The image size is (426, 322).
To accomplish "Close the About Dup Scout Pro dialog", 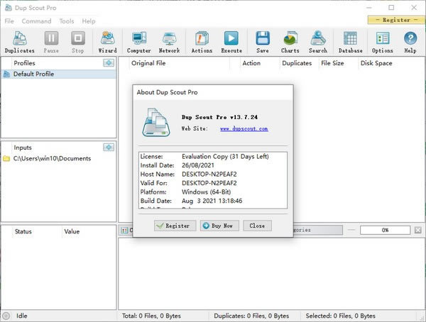I will click(x=257, y=226).
